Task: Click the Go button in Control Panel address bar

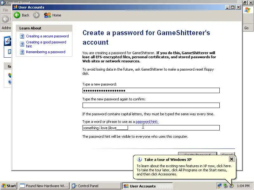Action: tap(246, 28)
